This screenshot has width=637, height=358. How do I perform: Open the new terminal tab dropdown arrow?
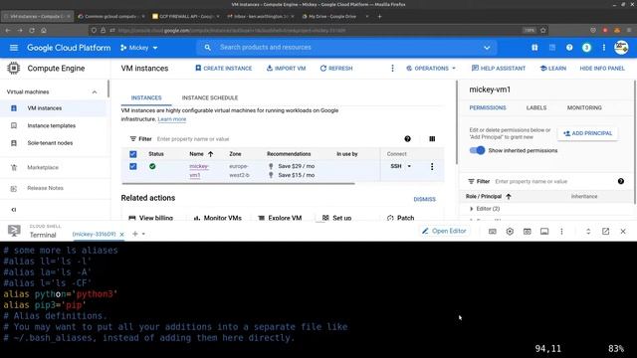pos(143,235)
